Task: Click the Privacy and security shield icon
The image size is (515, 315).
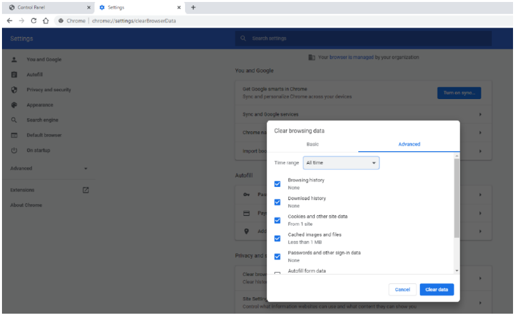Action: pyautogui.click(x=14, y=90)
